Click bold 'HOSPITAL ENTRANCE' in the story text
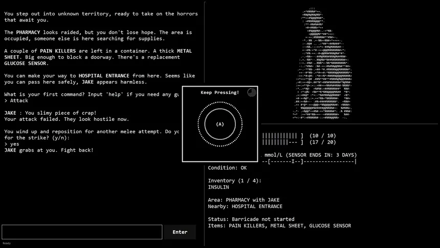Screen dimensions: 440x248 104,76
